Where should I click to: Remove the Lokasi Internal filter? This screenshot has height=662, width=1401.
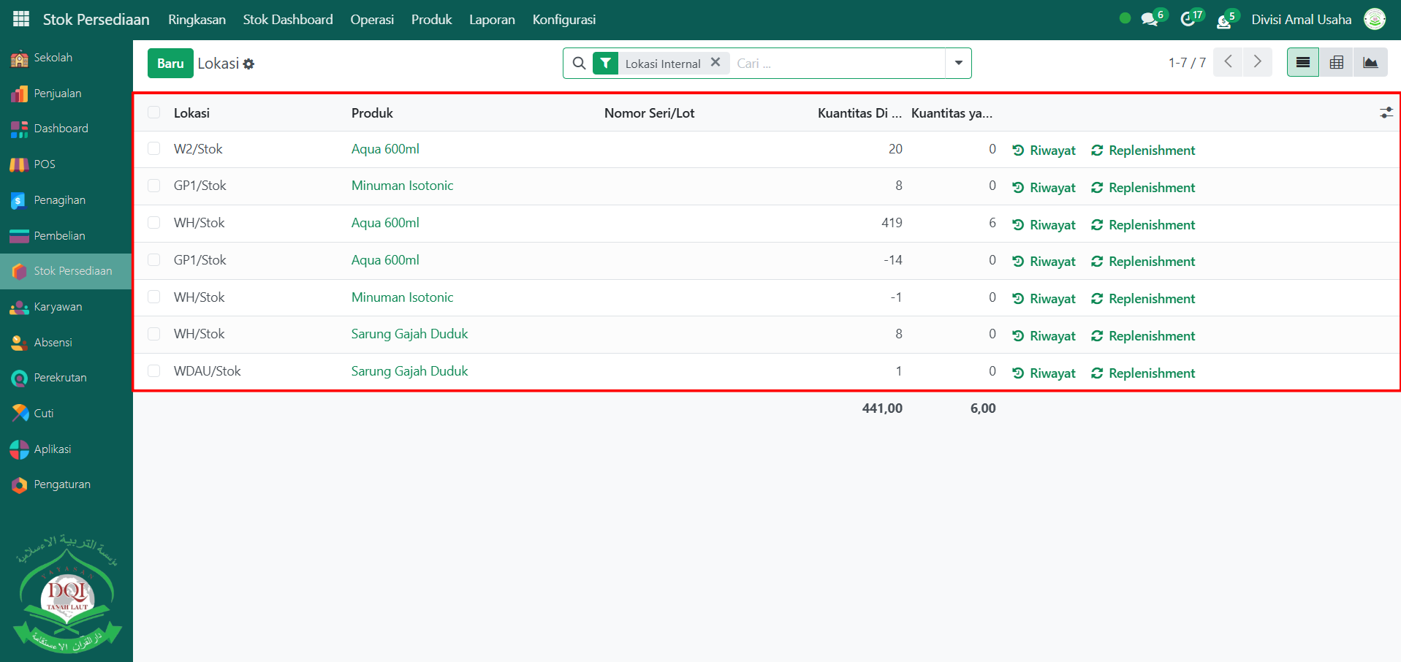pyautogui.click(x=715, y=63)
